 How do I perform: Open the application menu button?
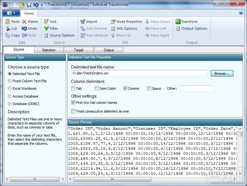point(11,13)
